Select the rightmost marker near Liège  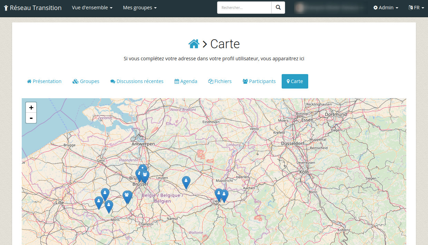tap(224, 195)
